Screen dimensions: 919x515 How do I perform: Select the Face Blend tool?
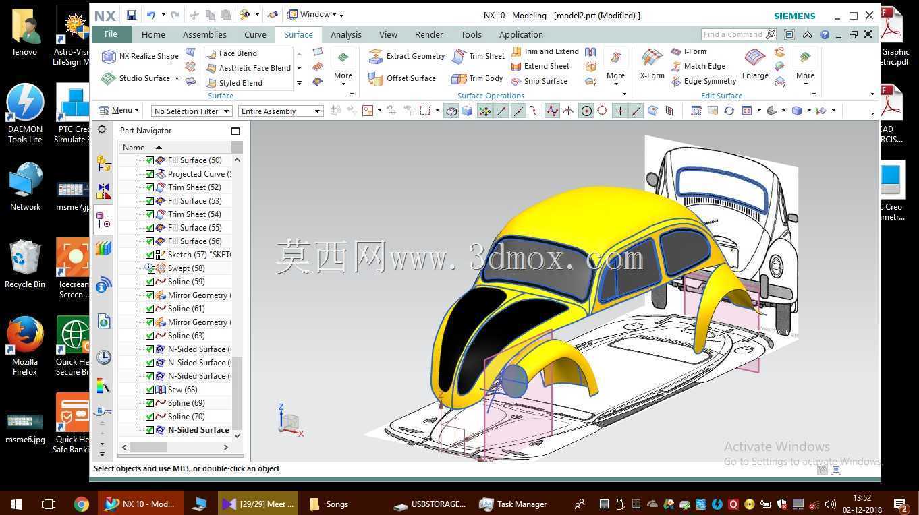pyautogui.click(x=231, y=53)
